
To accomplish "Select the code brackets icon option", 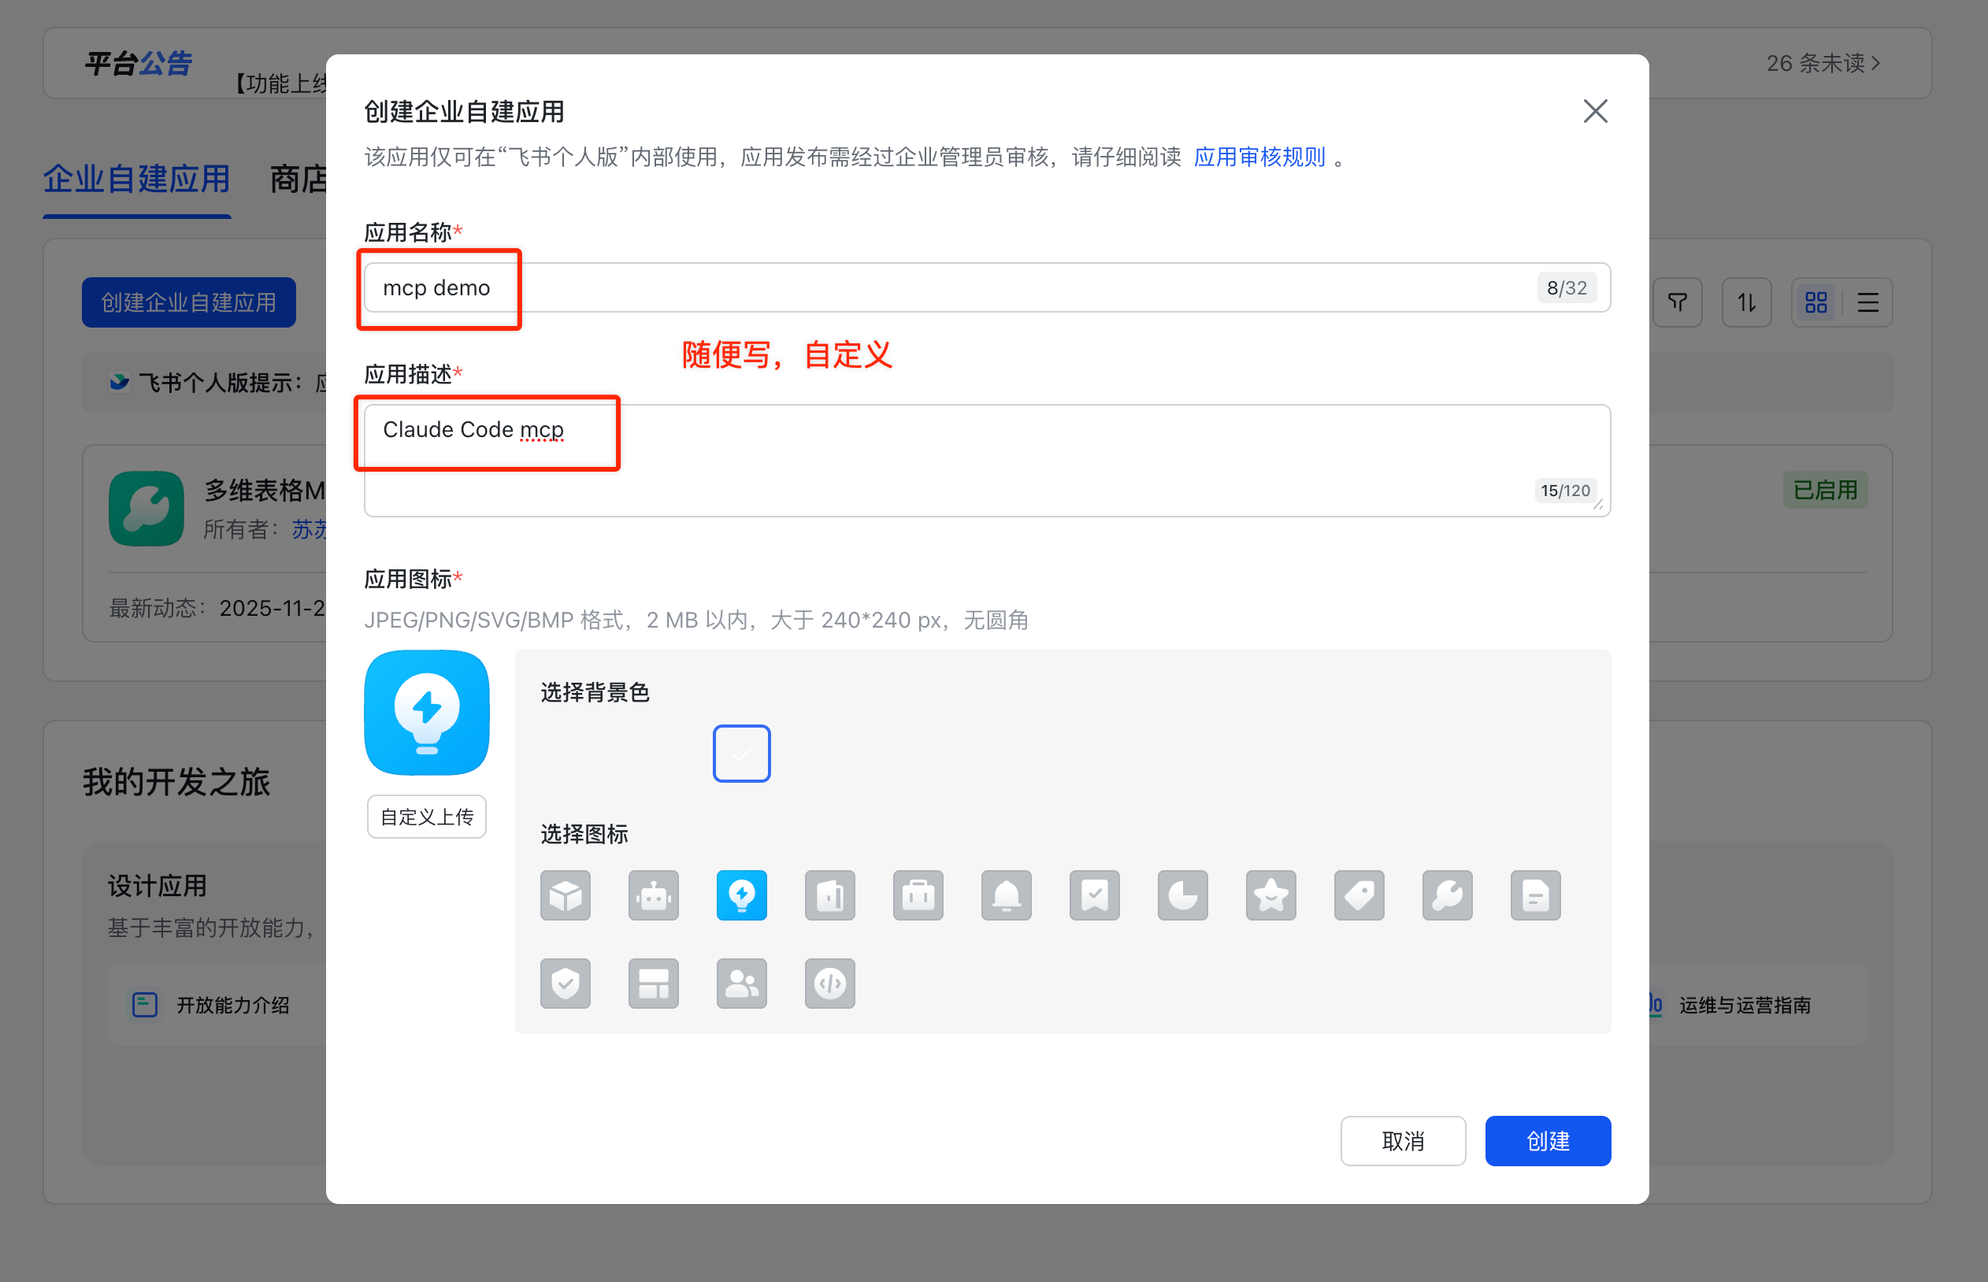I will click(x=830, y=984).
